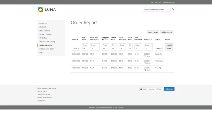The image size is (212, 119).
Task: Click the Export (CSV) button
Action: click(153, 32)
